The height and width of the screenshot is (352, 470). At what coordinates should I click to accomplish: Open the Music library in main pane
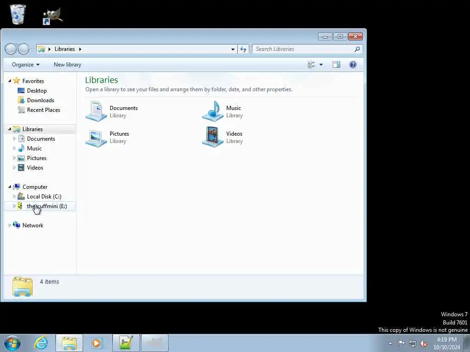(x=223, y=111)
